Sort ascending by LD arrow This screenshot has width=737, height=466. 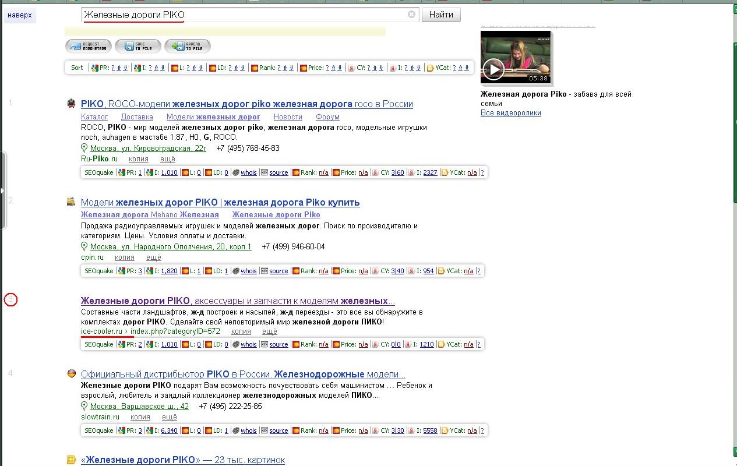pyautogui.click(x=236, y=68)
